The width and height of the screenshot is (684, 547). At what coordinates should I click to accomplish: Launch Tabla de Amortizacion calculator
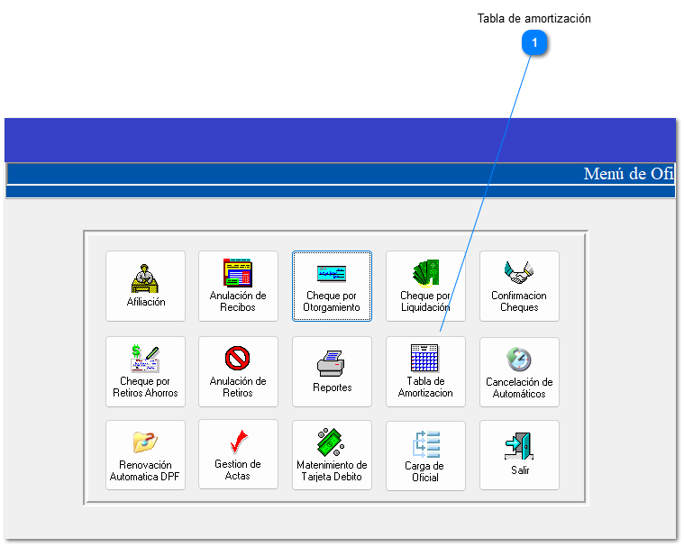coord(425,371)
